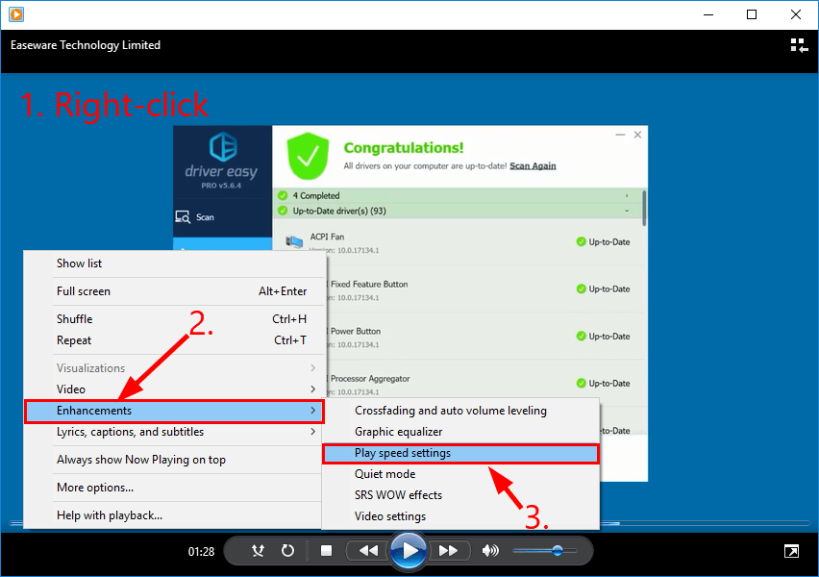Click Up-to-Date status for Fixed Feature Button
The height and width of the screenshot is (577, 819).
tap(603, 289)
